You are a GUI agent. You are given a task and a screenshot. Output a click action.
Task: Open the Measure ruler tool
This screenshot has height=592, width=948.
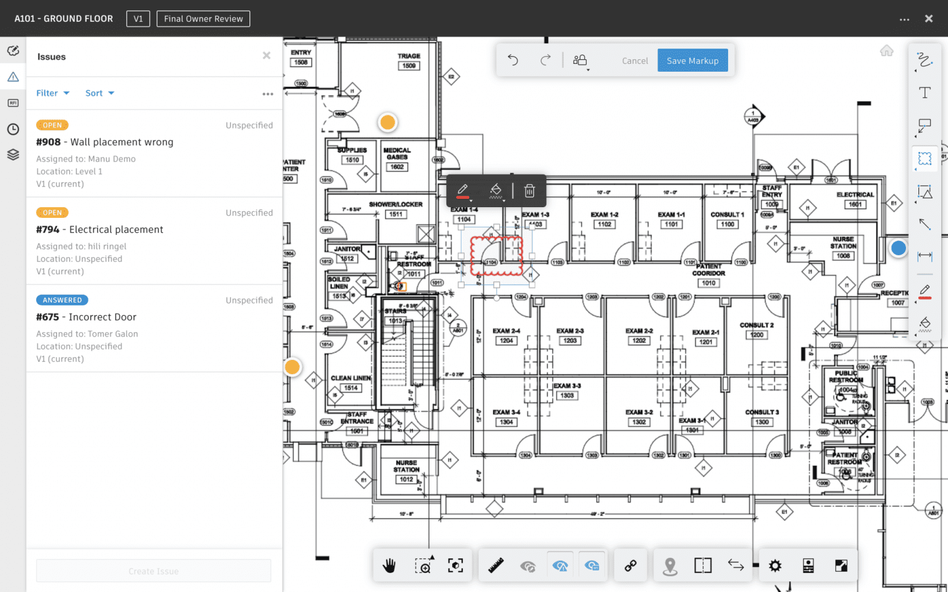pos(495,565)
